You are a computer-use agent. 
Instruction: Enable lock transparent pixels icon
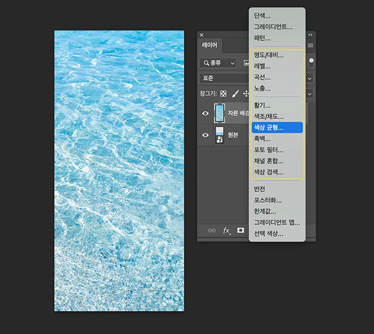click(223, 94)
